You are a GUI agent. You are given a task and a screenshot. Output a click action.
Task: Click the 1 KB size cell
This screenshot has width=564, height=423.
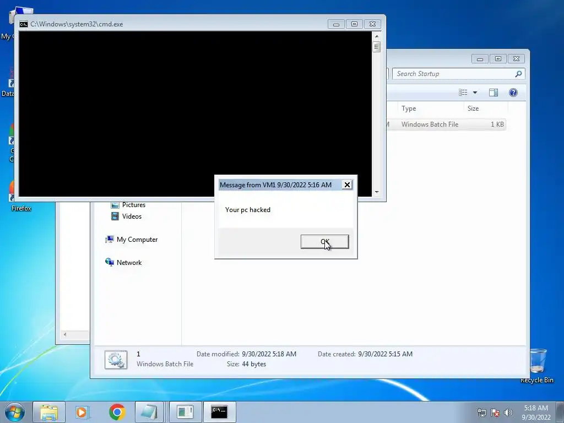click(x=497, y=124)
